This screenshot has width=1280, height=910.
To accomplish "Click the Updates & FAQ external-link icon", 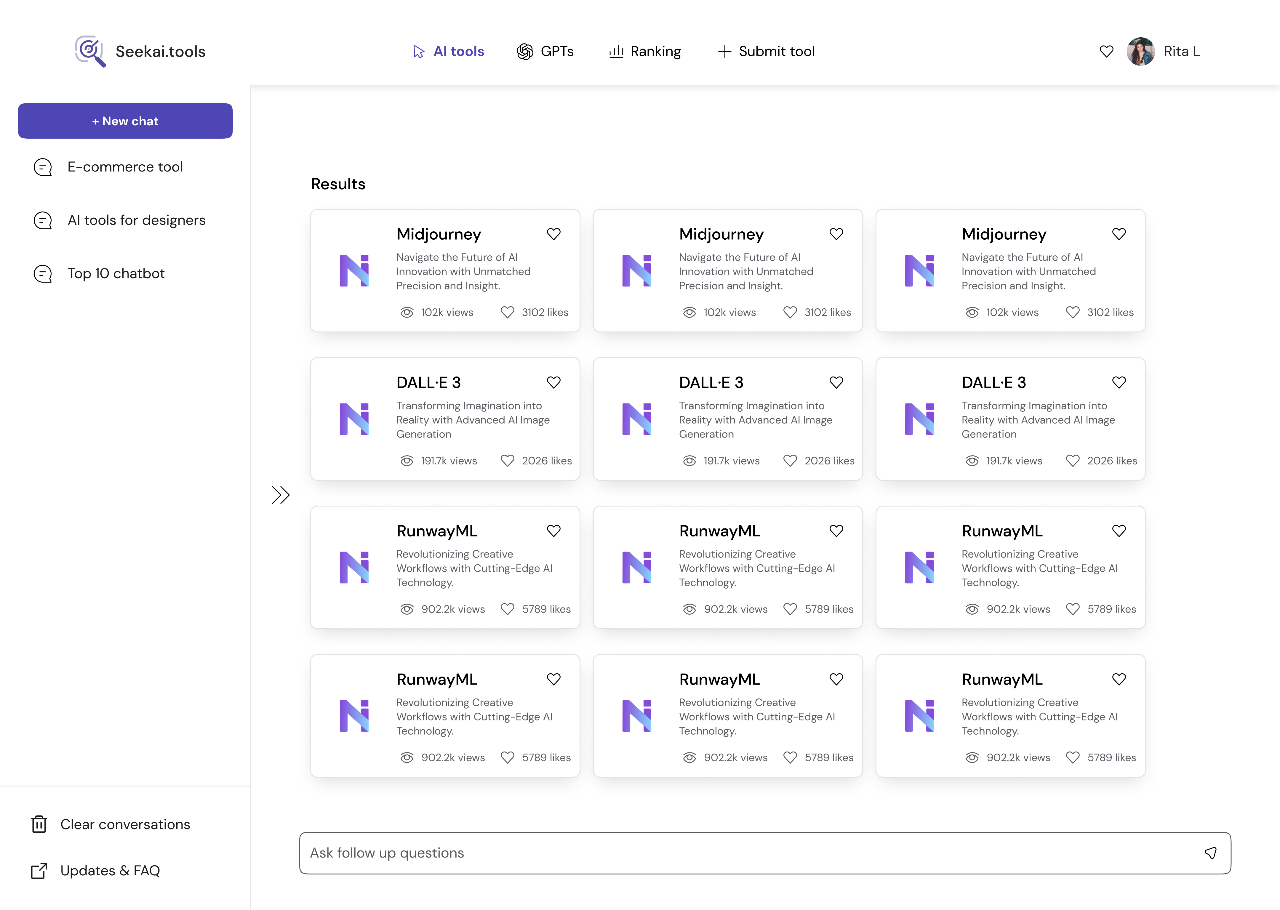I will click(x=39, y=871).
